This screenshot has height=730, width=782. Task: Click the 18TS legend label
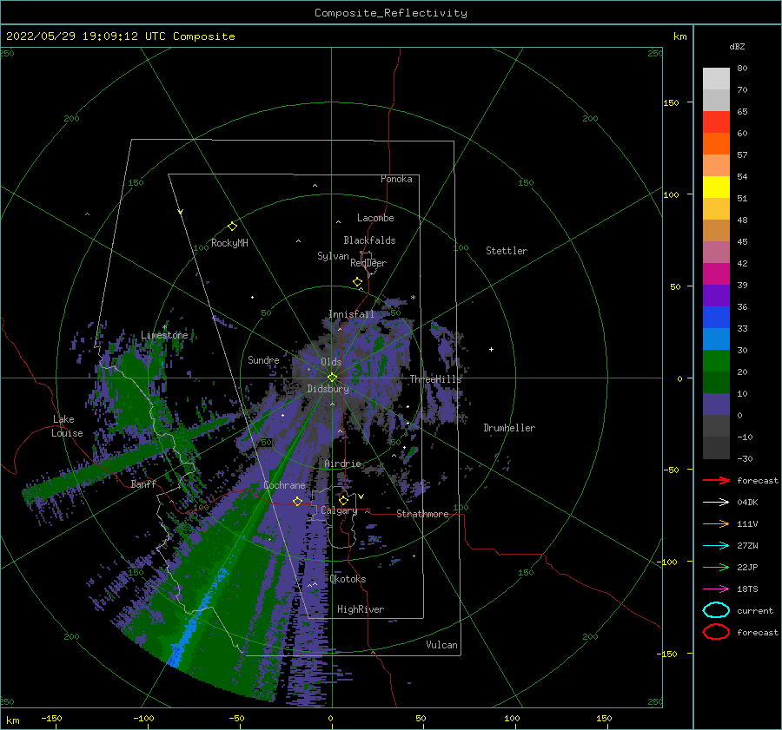click(747, 589)
